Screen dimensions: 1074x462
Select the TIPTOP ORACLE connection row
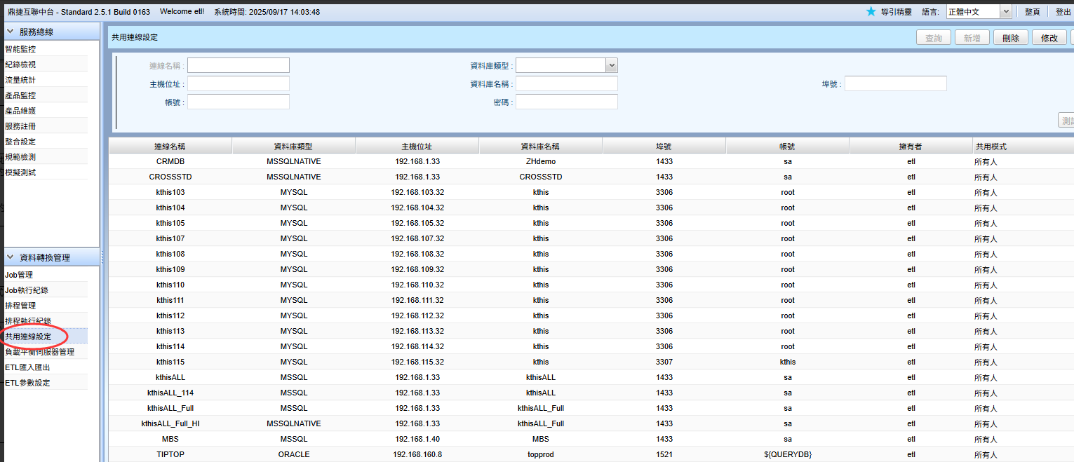(170, 454)
